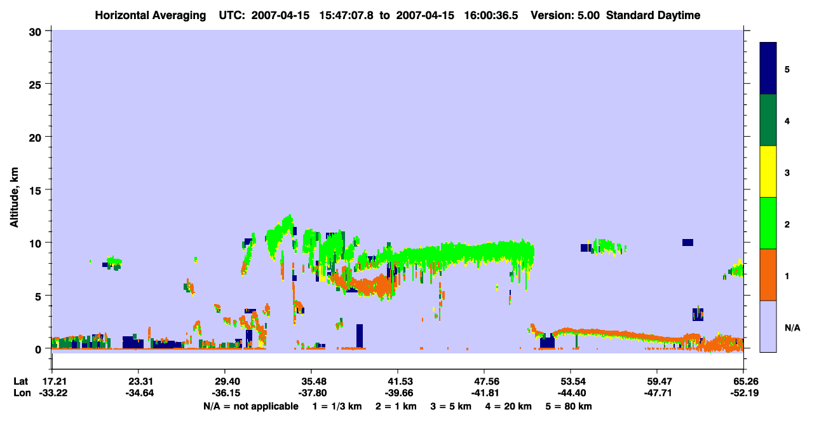Screen dimensions: 826x424
Task: Click the dark blue color bar segment labeled 5
Action: (x=768, y=69)
